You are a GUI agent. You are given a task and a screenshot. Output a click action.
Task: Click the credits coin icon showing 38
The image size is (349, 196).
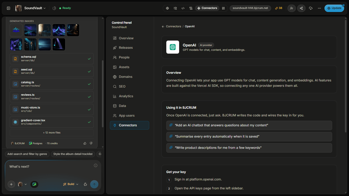tap(278, 8)
